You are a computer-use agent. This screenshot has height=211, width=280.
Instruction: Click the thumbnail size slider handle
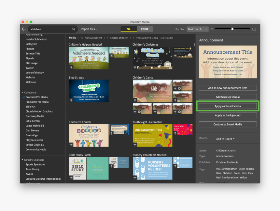[232, 29]
